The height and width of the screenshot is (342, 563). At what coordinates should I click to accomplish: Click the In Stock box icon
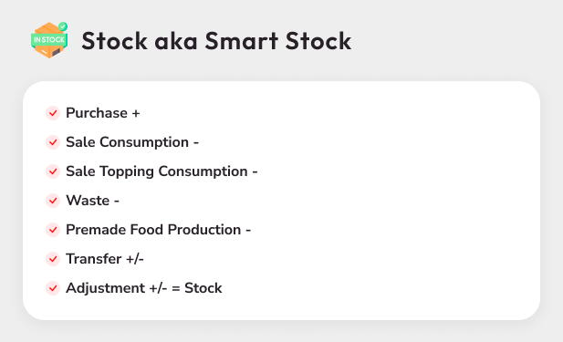point(49,40)
